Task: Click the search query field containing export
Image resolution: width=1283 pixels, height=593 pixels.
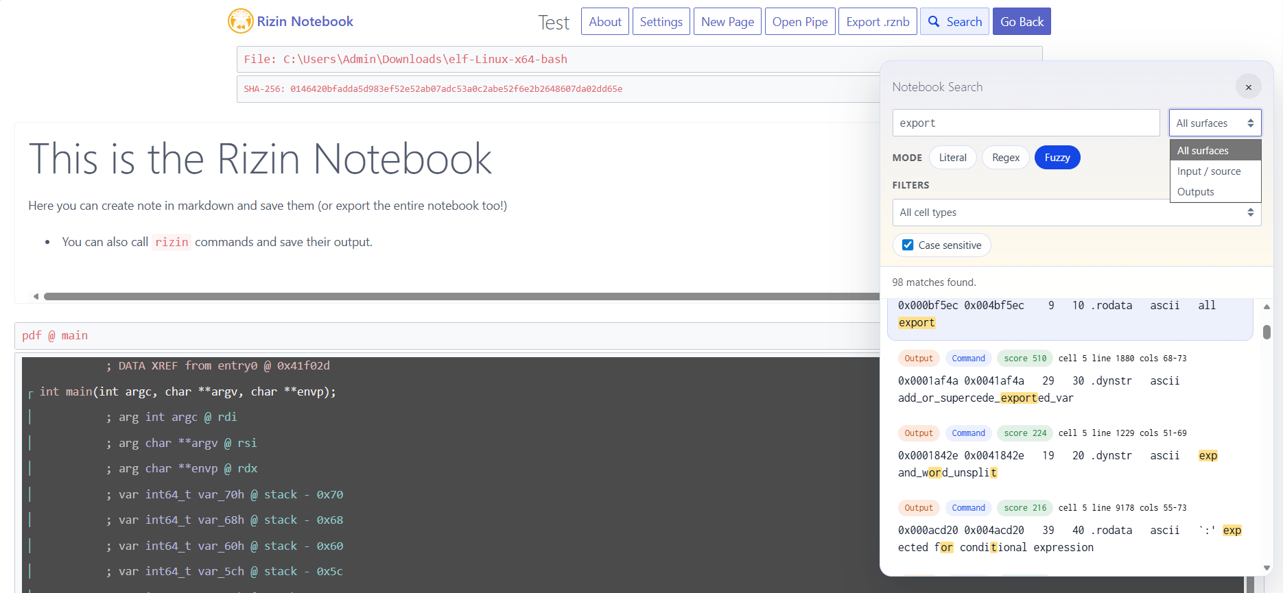Action: coord(1026,123)
